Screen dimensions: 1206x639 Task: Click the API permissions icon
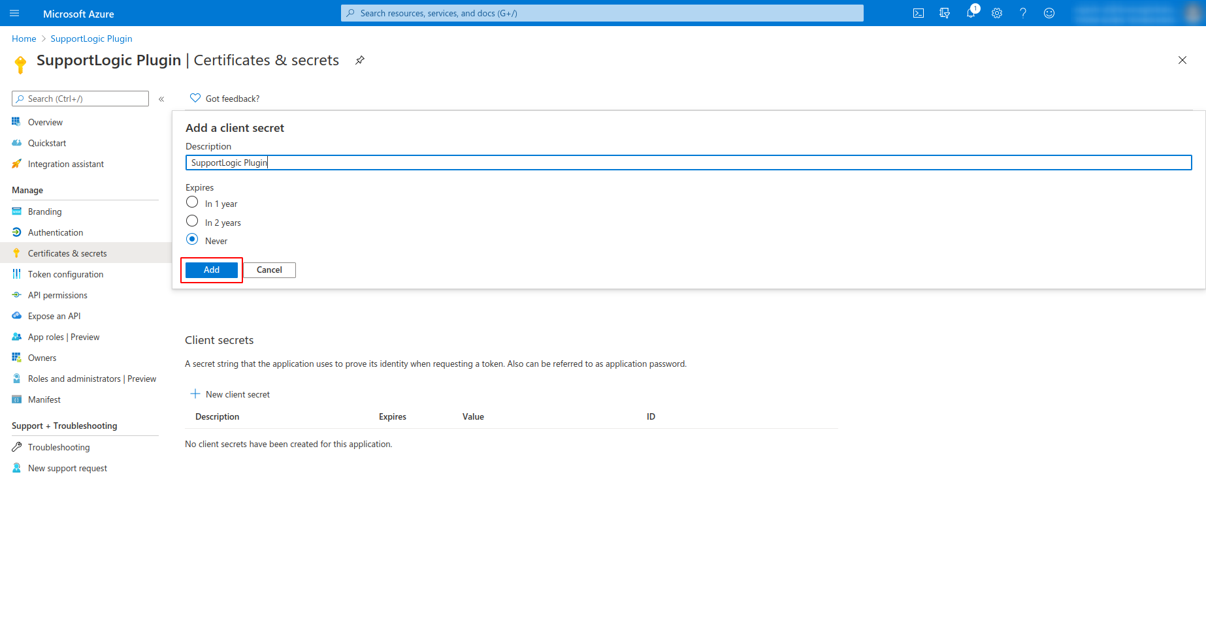click(x=16, y=295)
